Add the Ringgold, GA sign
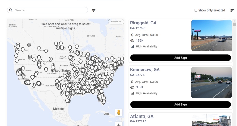 pos(180,58)
